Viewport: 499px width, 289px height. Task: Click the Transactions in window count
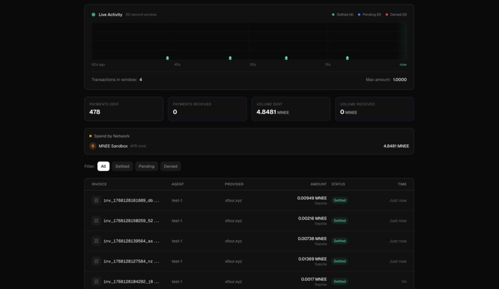(x=141, y=80)
